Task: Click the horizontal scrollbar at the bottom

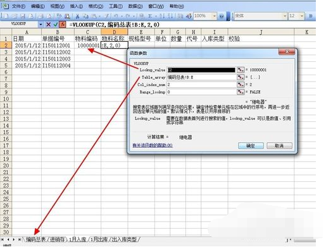Action: (304, 240)
